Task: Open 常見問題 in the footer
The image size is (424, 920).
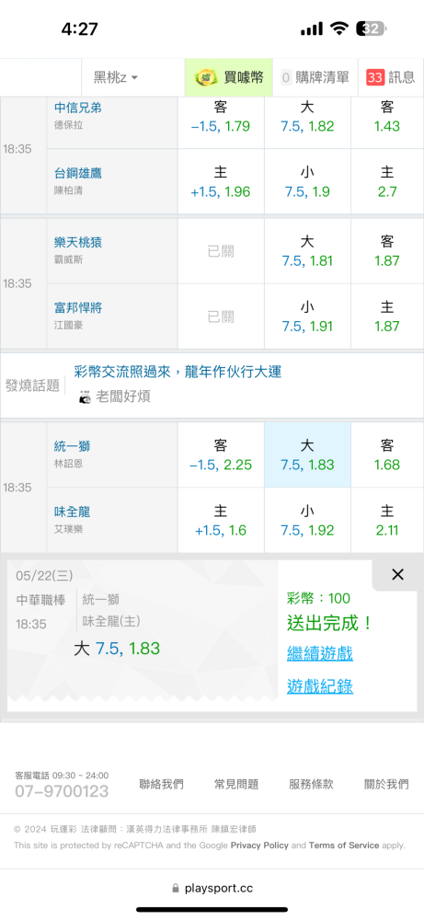Action: (236, 784)
